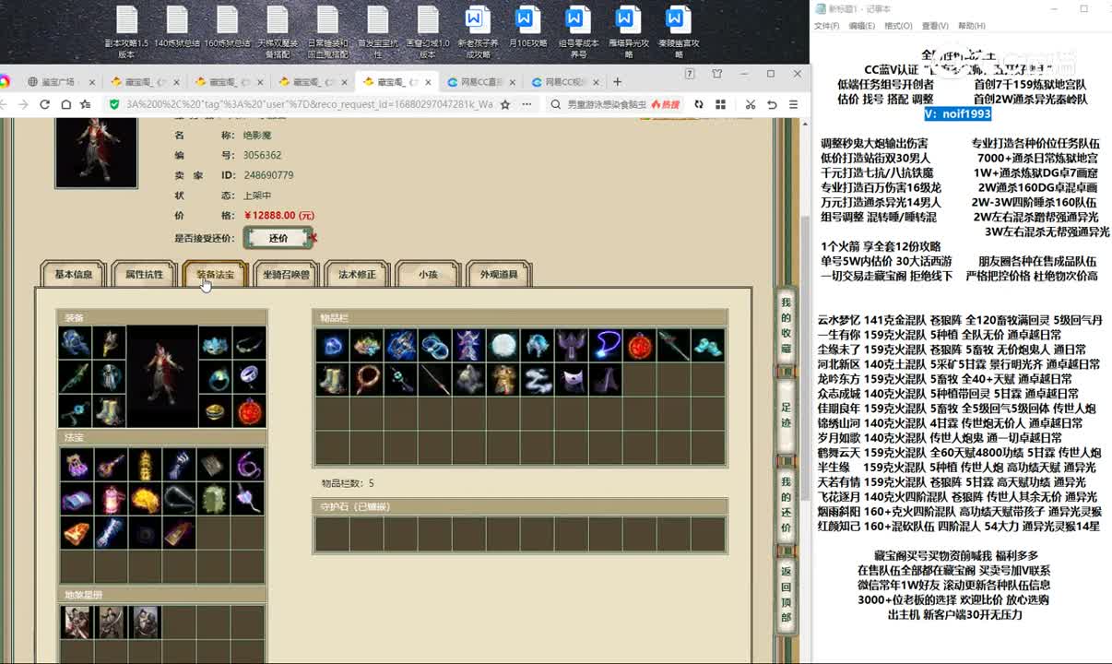The height and width of the screenshot is (664, 1112).
Task: Open the browser apps grid icon
Action: pos(720,104)
